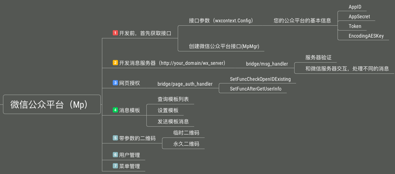
Task: Click the bridge/msg_handler node
Action: pyautogui.click(x=267, y=64)
